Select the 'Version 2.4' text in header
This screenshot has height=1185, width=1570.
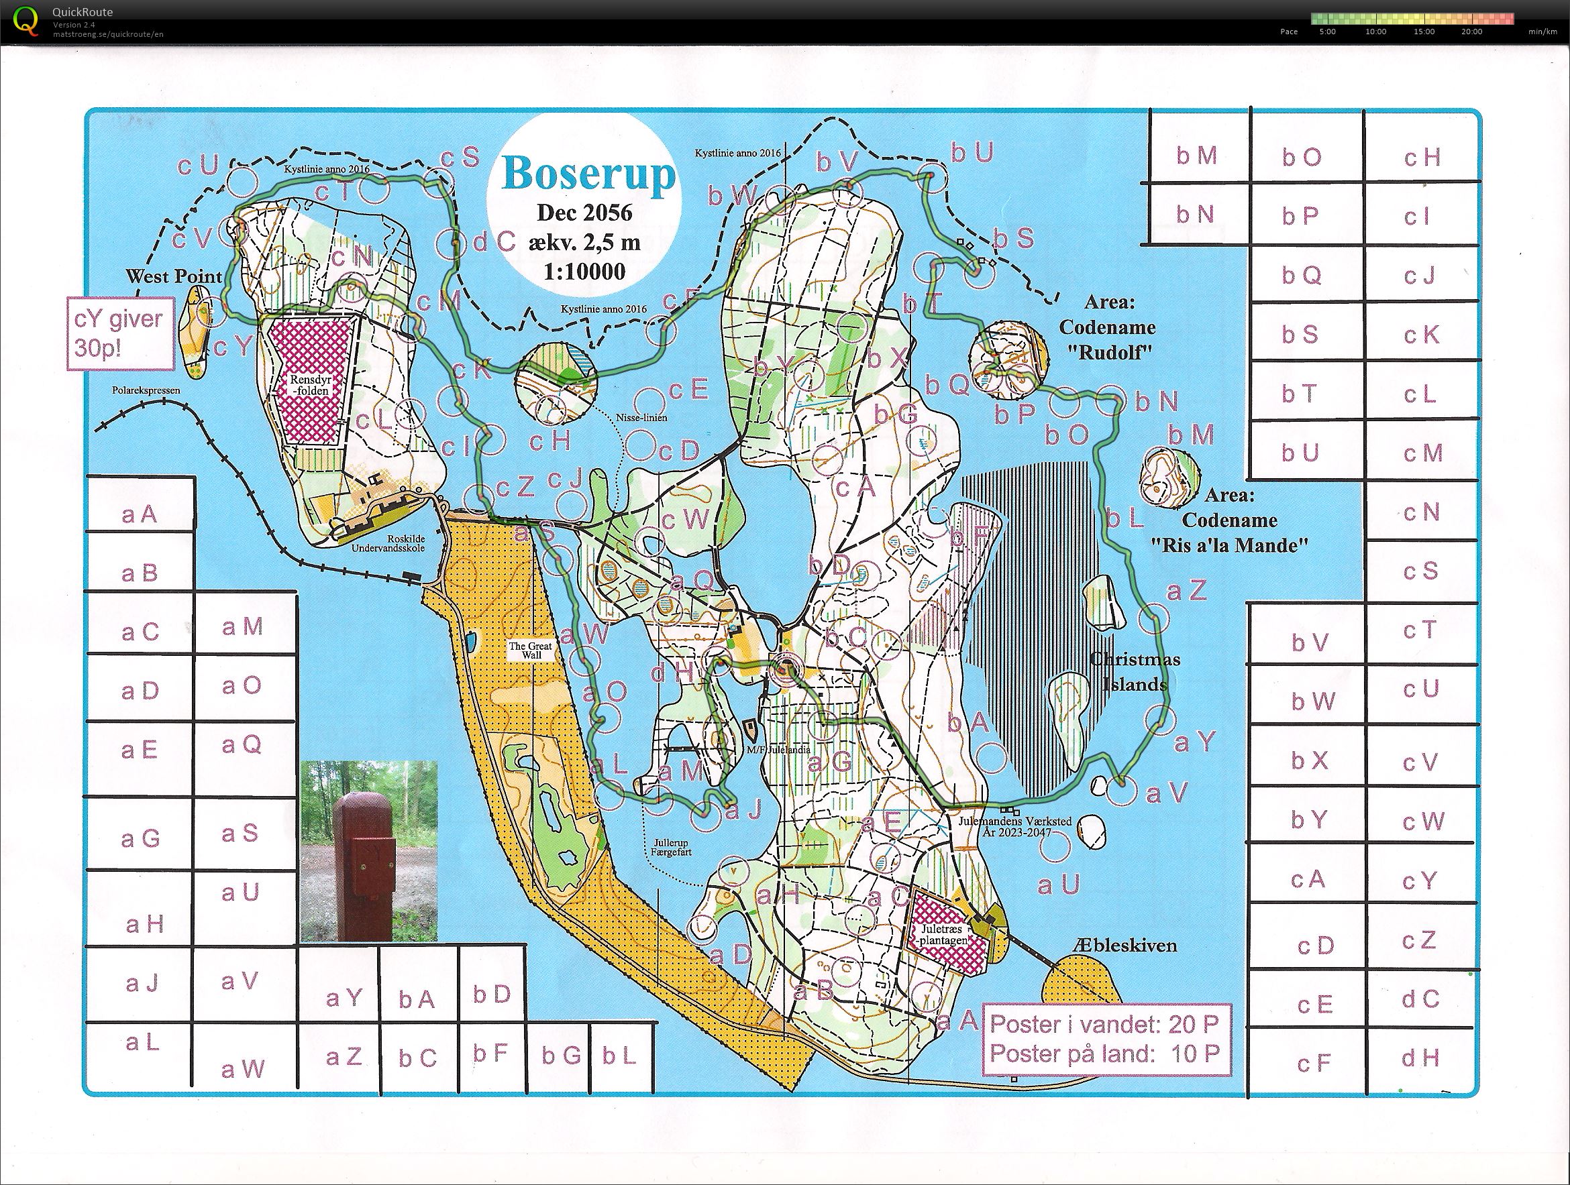72,25
